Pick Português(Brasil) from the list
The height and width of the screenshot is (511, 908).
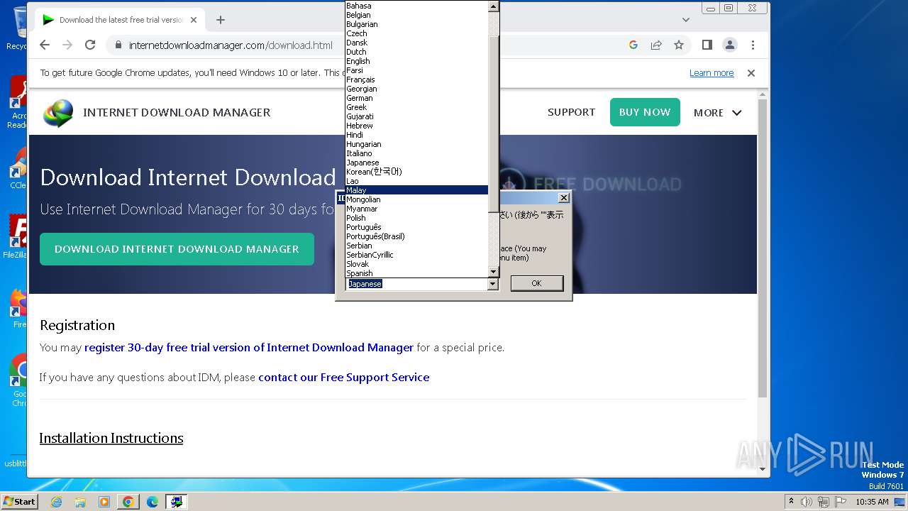point(417,236)
